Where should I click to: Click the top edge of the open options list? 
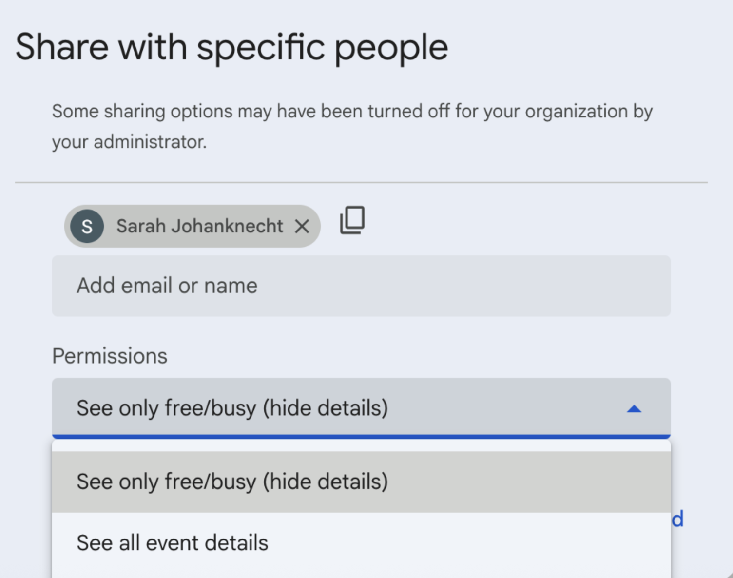[361, 444]
